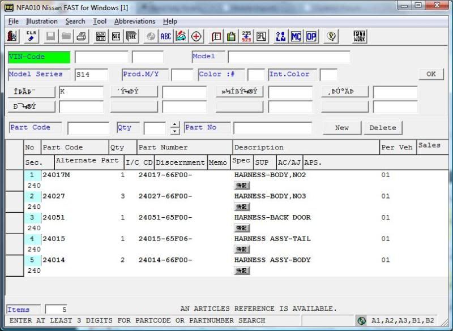Click the Prod.M/Y input field
453x331 pixels.
tap(182, 75)
